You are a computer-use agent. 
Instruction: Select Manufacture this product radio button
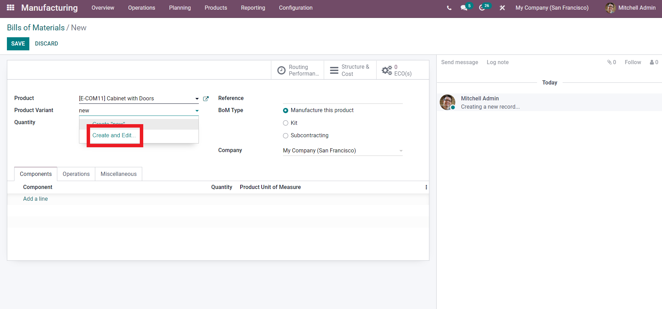285,111
